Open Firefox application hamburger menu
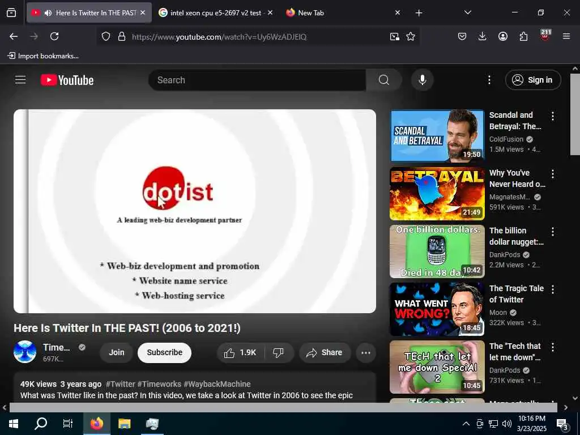The image size is (580, 435). click(x=566, y=36)
